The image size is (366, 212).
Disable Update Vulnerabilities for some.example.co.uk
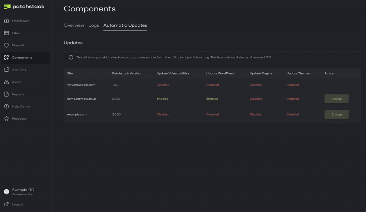(x=163, y=99)
